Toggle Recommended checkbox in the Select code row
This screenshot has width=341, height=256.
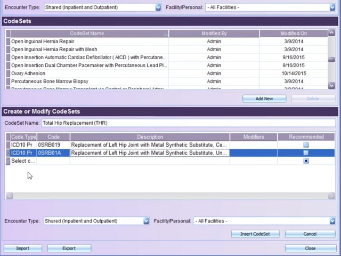[306, 161]
